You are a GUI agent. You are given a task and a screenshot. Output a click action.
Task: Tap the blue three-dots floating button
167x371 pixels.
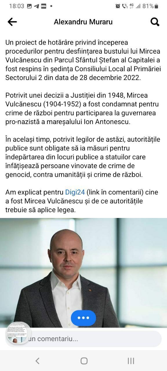tap(83, 318)
